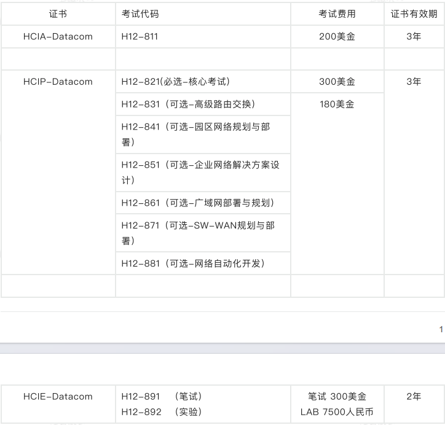Click the 300美金 fee for H12-821
The width and height of the screenshot is (445, 425).
(337, 82)
